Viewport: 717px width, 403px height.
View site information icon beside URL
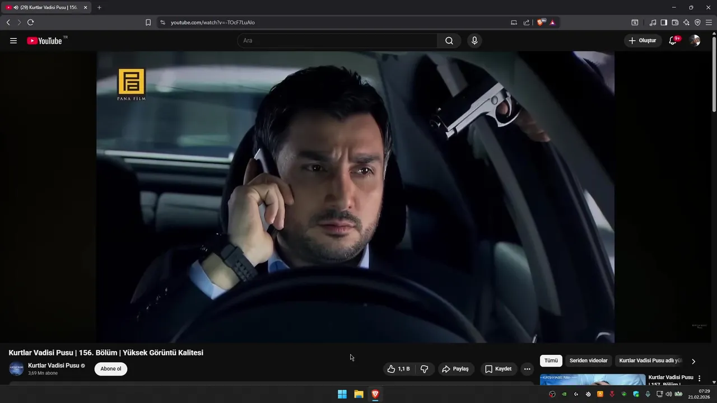click(x=162, y=22)
